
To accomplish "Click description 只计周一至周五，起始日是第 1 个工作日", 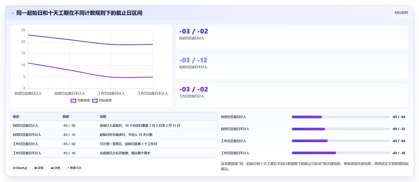I will (128, 144).
